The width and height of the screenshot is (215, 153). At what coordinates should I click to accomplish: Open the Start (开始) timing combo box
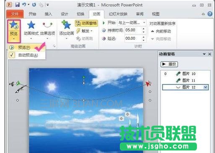click(132, 23)
